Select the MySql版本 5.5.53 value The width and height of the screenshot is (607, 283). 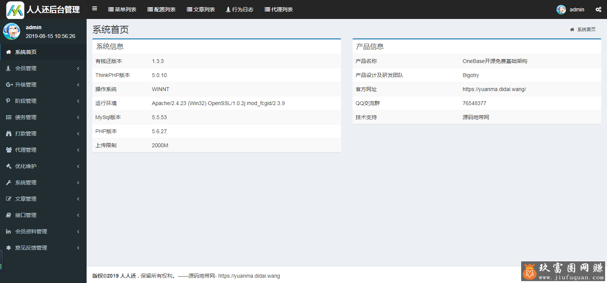click(159, 117)
